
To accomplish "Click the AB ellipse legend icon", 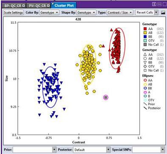I will [x=145, y=84].
